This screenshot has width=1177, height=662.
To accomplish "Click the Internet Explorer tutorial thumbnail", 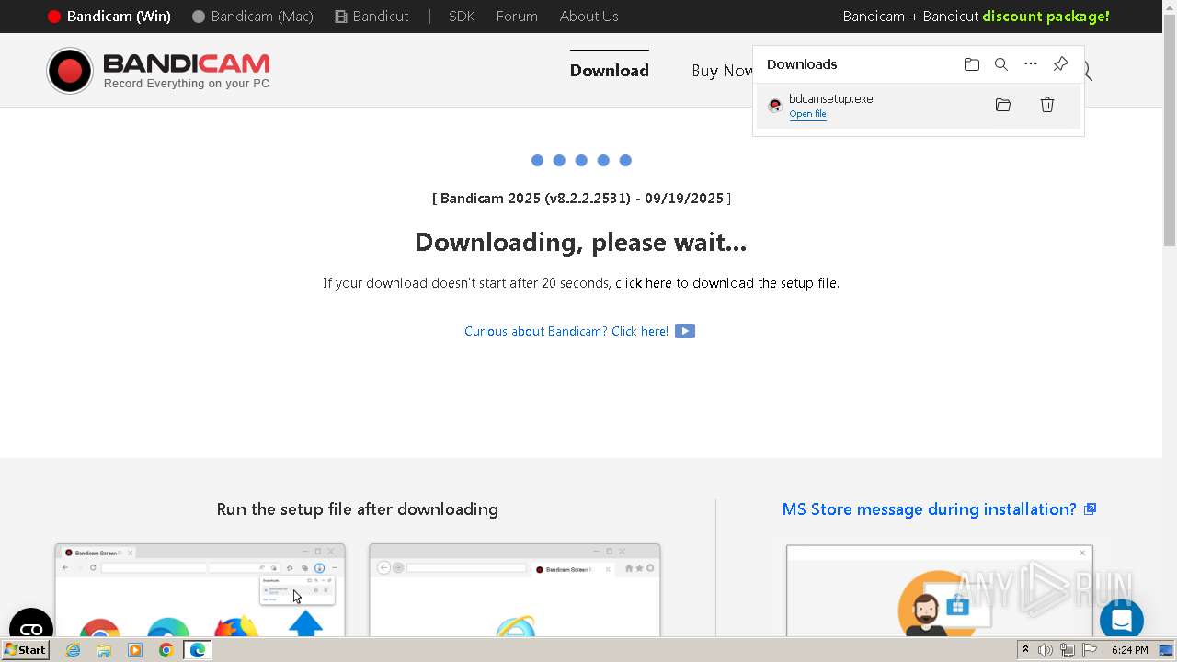I will click(515, 590).
